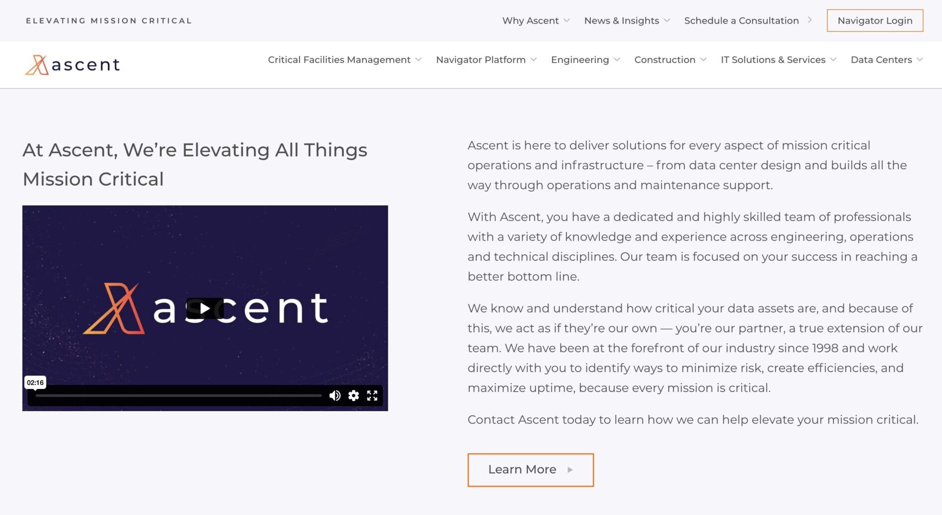Open Navigator Platform menu
Image resolution: width=942 pixels, height=515 pixels.
click(481, 60)
